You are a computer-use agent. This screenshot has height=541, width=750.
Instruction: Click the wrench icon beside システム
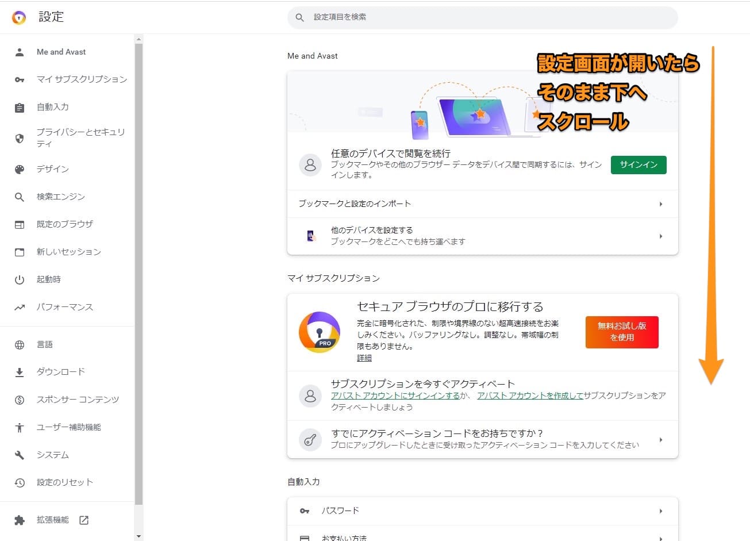pyautogui.click(x=20, y=455)
